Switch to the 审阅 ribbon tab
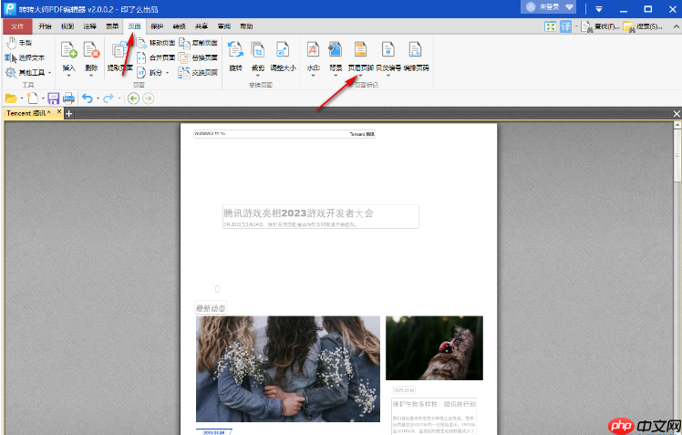This screenshot has height=435, width=682. [224, 26]
